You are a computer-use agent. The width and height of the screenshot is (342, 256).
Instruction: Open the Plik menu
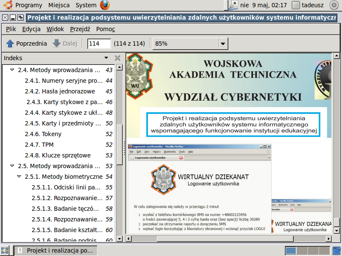tap(11, 29)
